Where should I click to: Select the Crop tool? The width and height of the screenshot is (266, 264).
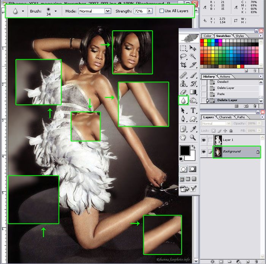[183, 65]
